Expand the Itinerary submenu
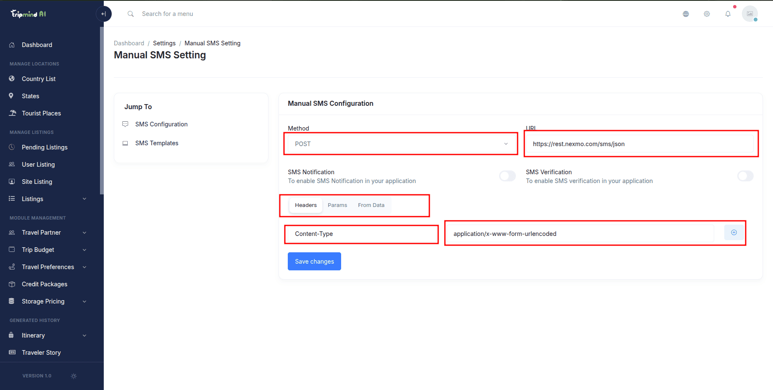The width and height of the screenshot is (773, 390). (84, 335)
